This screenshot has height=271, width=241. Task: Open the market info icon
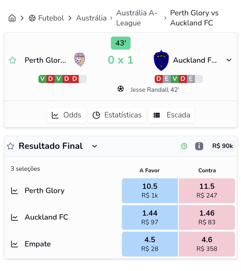point(199,146)
